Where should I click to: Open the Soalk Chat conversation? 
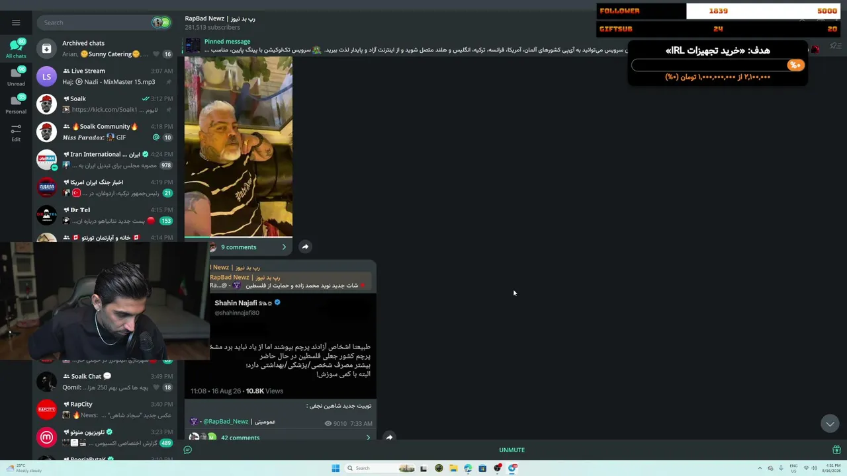click(106, 381)
